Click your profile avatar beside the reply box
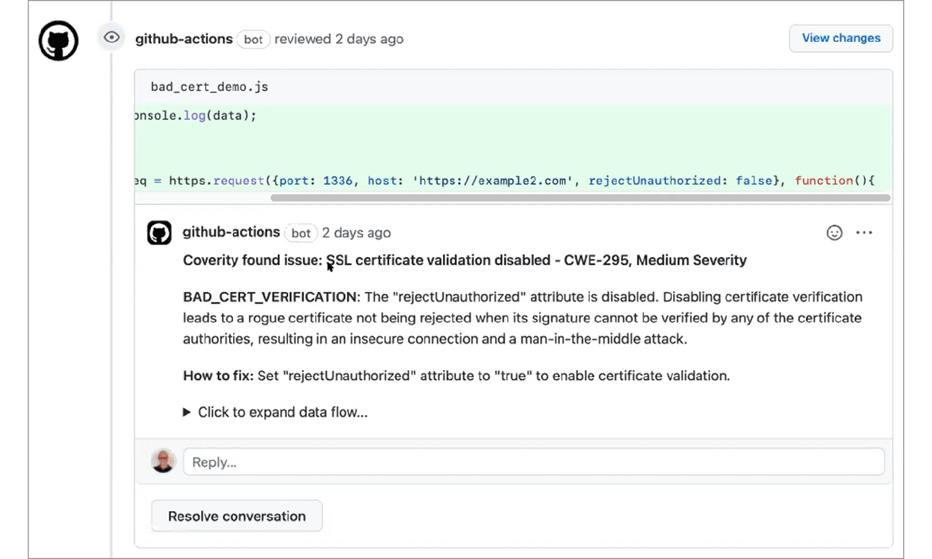The width and height of the screenshot is (932, 559). pos(163,461)
